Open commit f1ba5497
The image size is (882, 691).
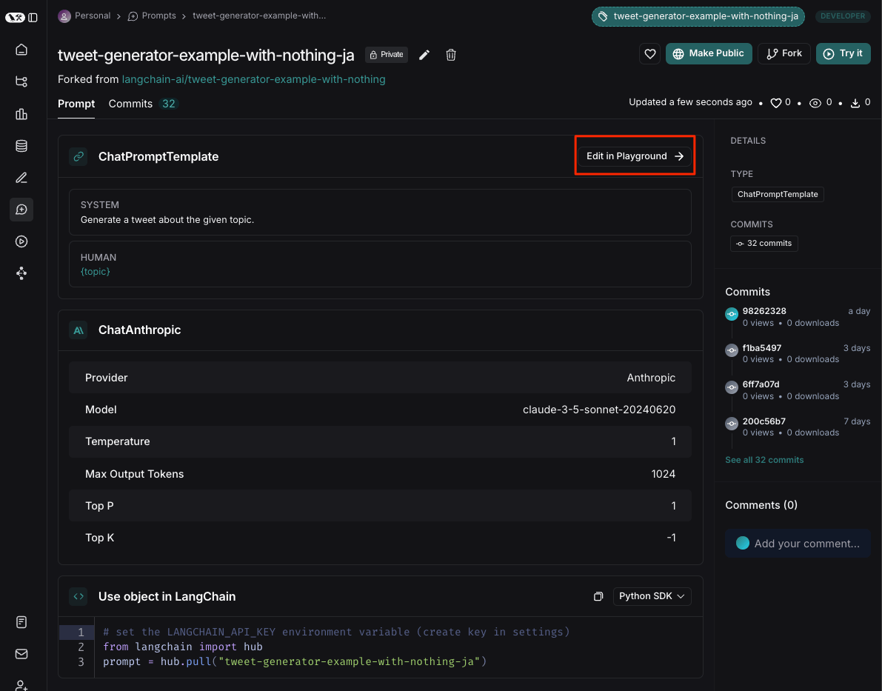(x=761, y=348)
